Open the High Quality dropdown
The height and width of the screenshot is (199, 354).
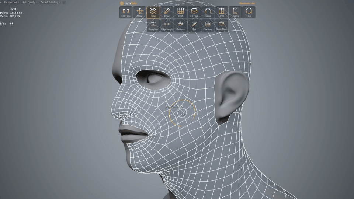(29, 2)
